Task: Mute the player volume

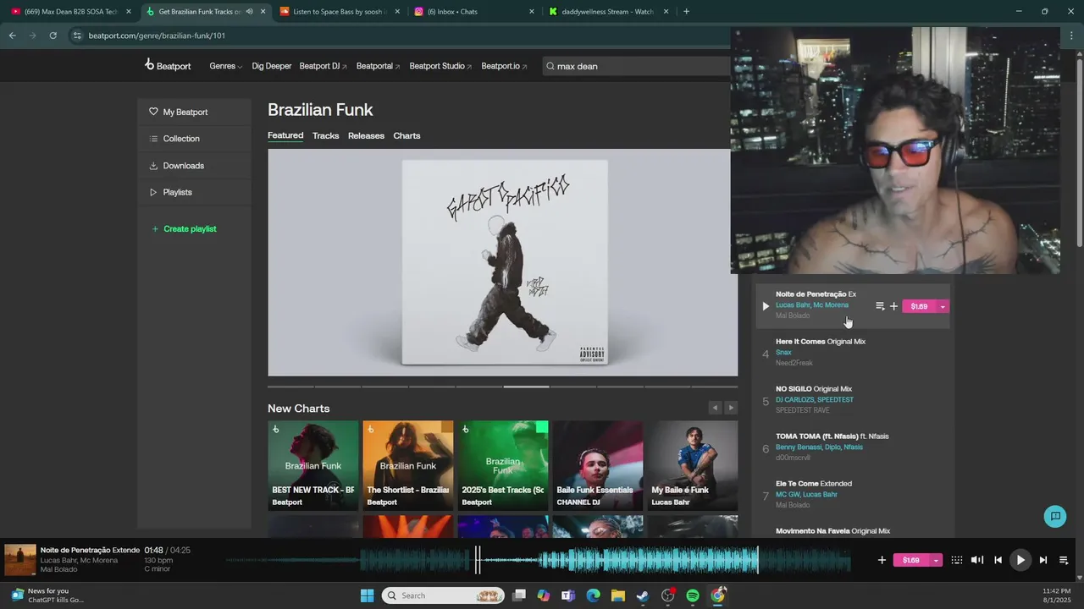Action: pos(977,560)
